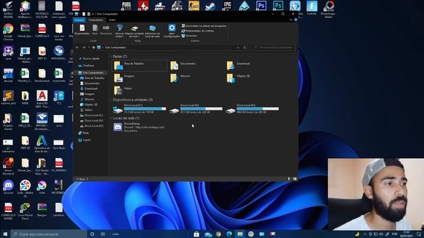Open Mapear unidade de rede dropdown
424x238 pixels.
[x=134, y=31]
